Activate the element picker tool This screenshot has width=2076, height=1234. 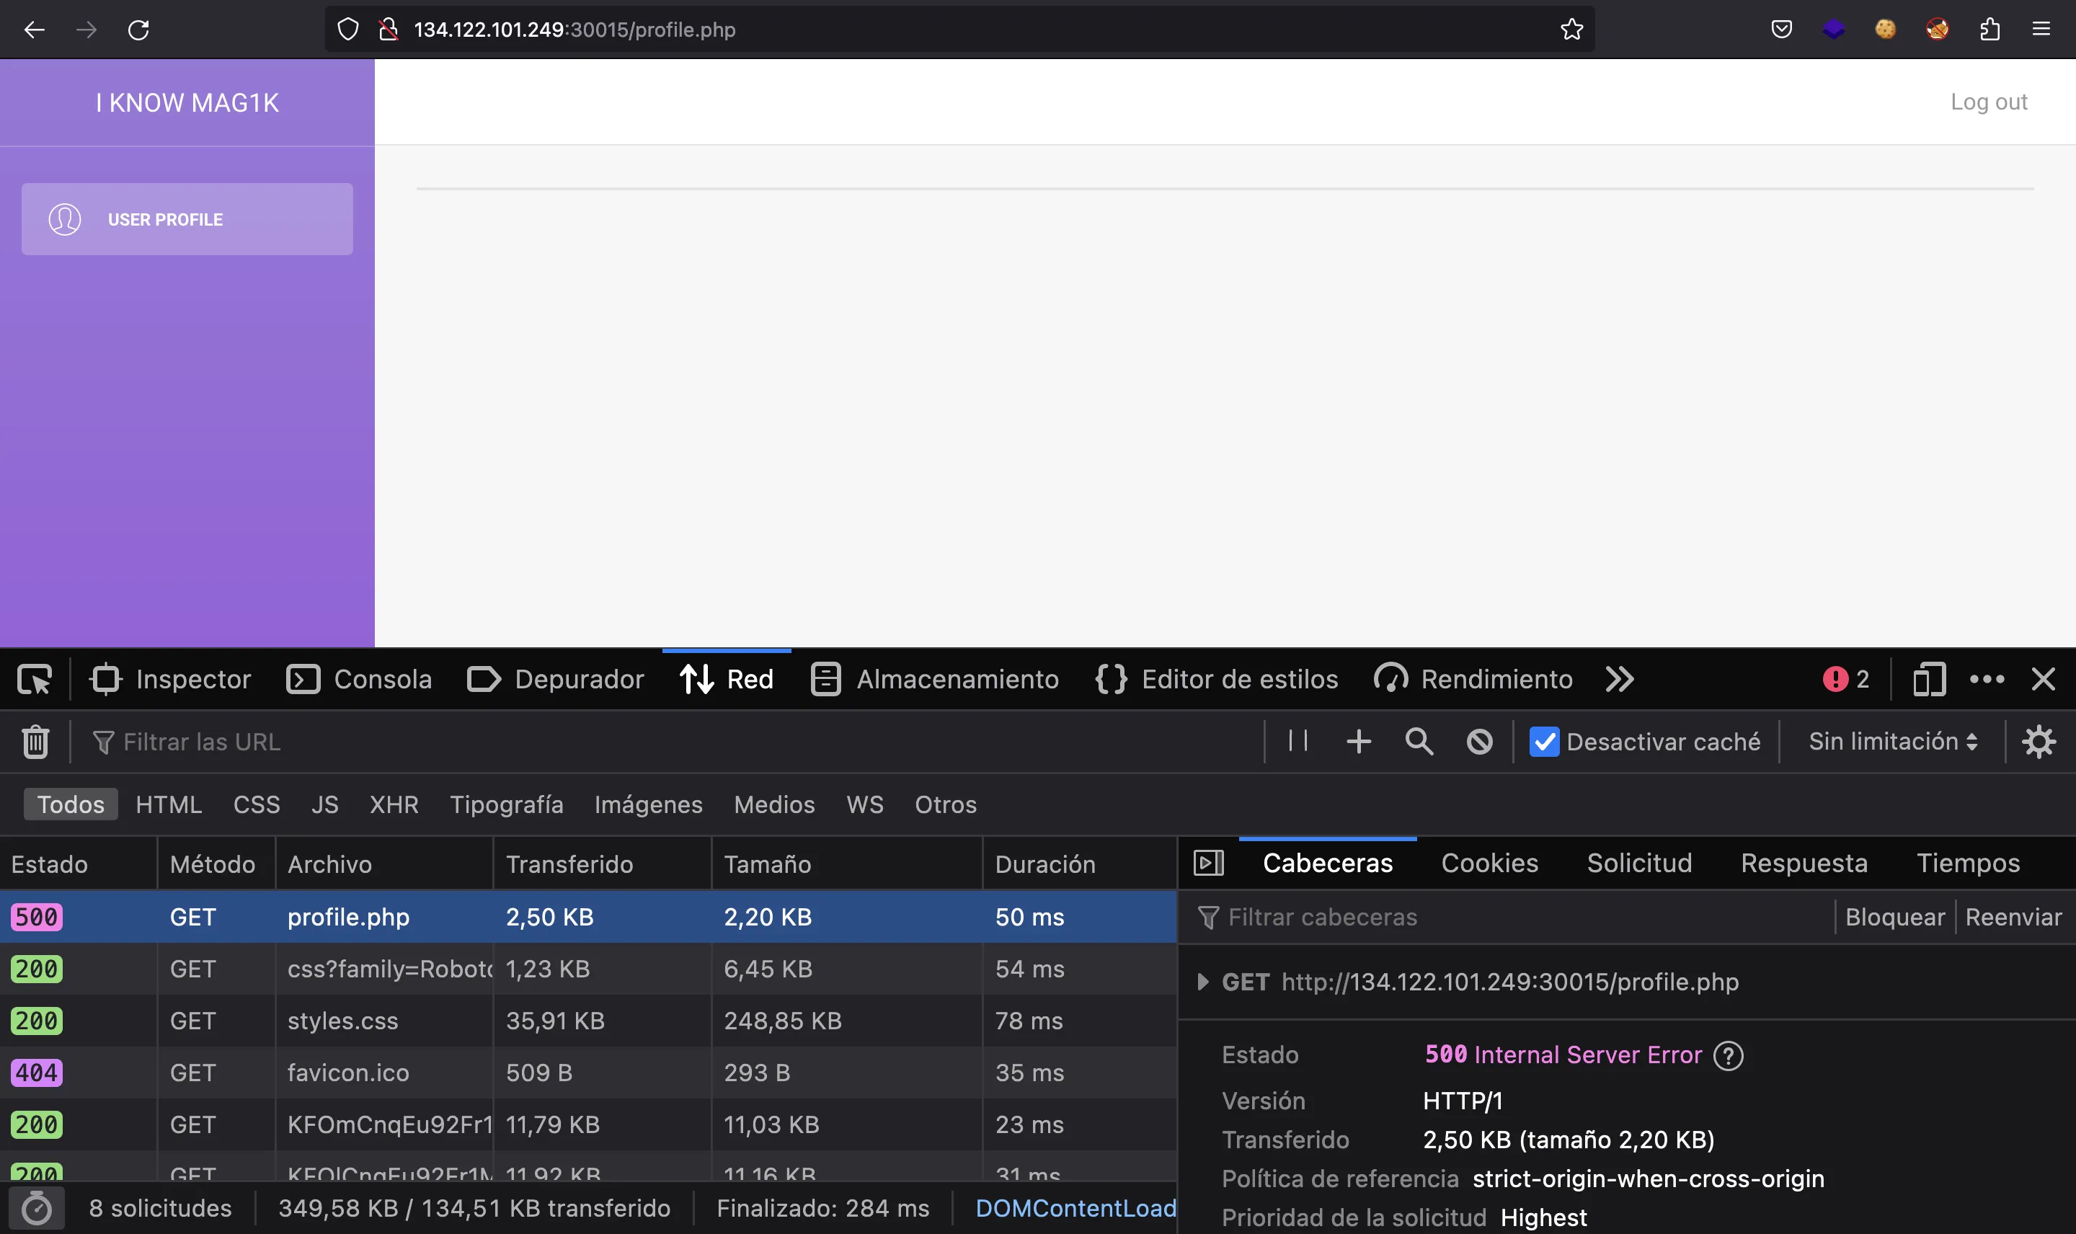35,680
